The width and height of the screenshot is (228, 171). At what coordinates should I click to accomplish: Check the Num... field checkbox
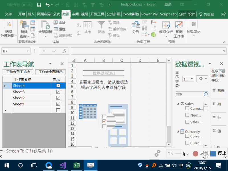187,115
